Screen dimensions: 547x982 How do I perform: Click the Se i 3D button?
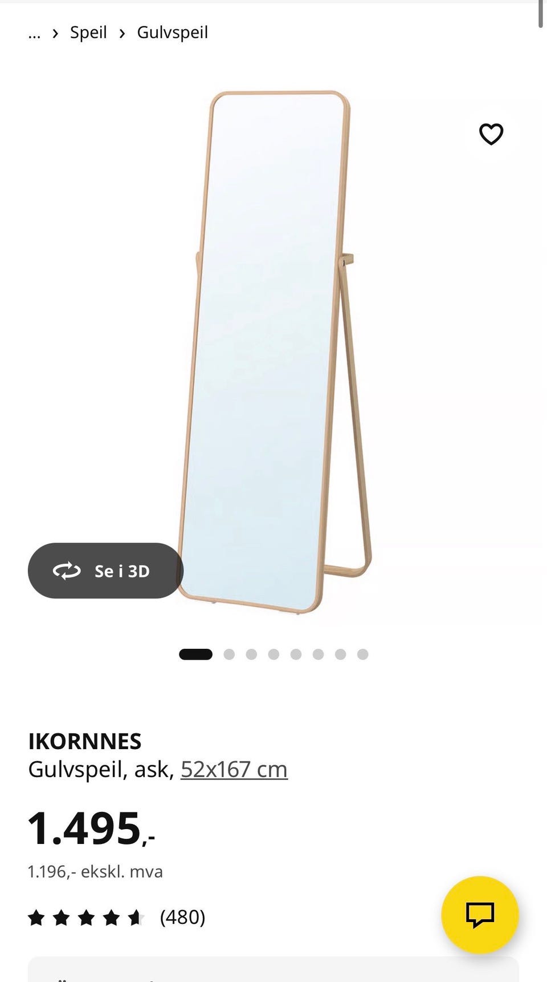[105, 571]
